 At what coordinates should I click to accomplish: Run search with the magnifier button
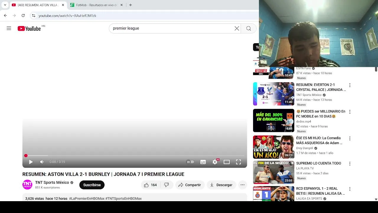pos(249,28)
